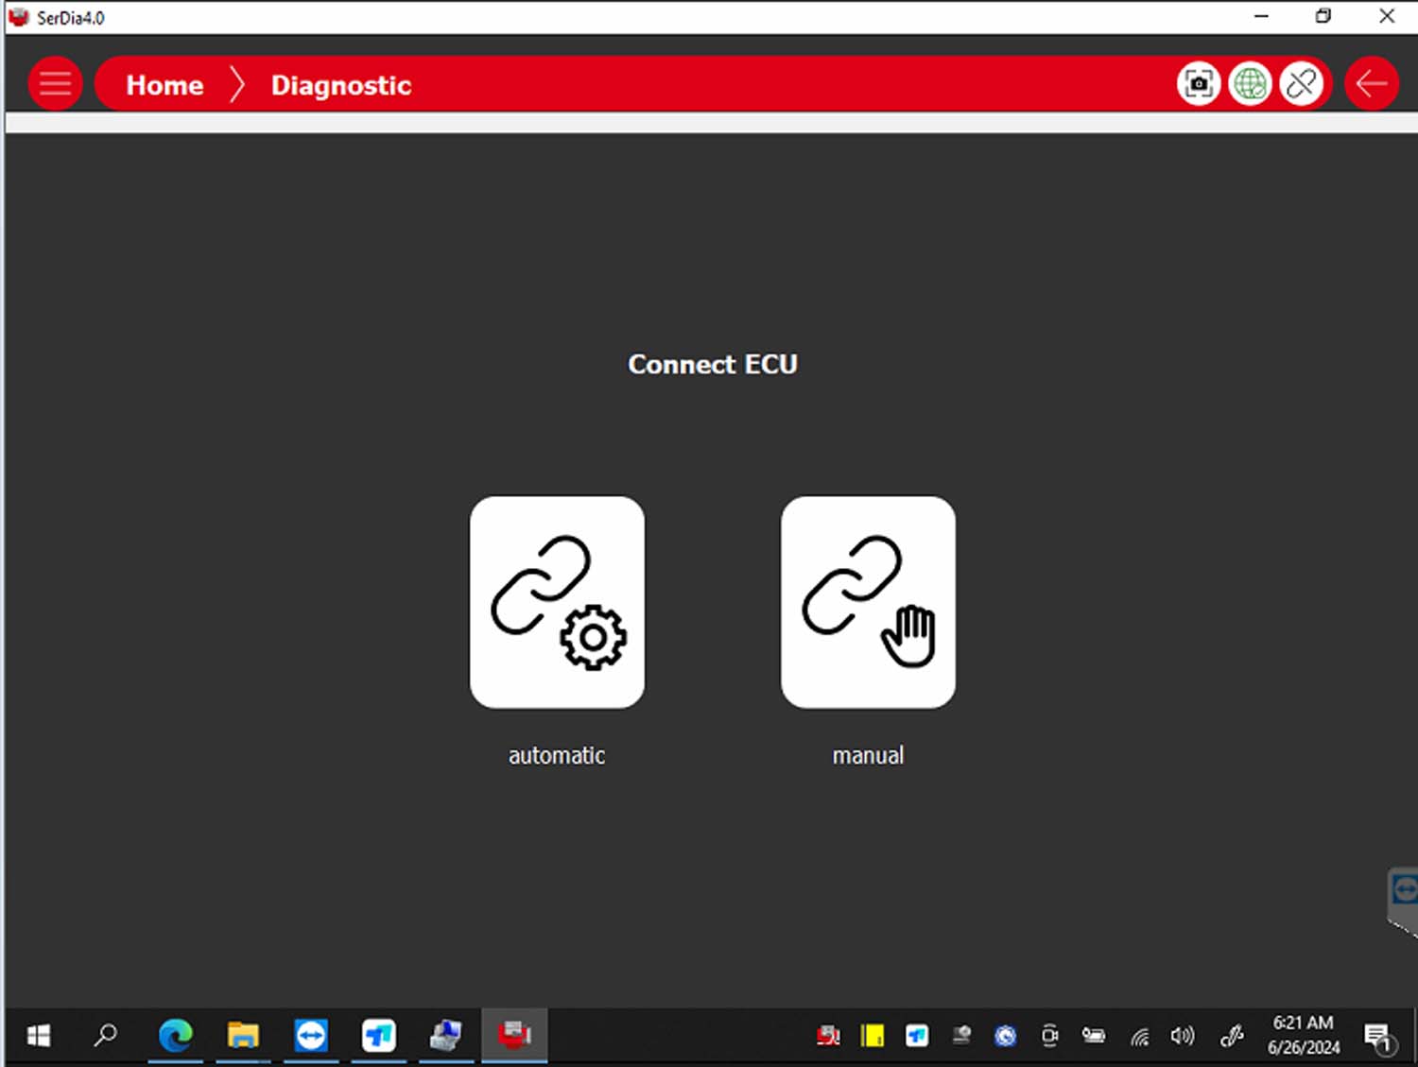Go back using the red arrow button
1418x1067 pixels.
click(1371, 84)
